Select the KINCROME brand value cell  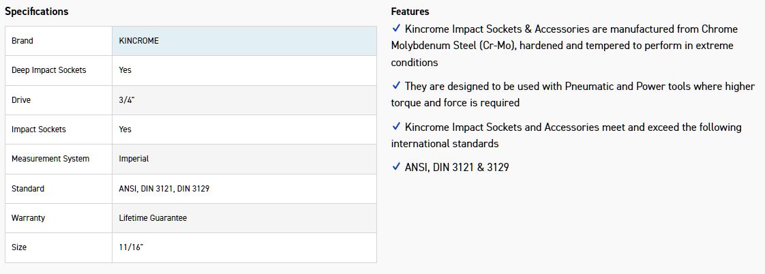(x=139, y=41)
